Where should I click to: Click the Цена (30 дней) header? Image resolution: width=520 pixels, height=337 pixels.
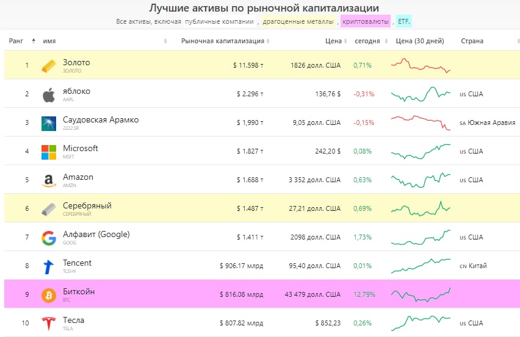click(420, 41)
